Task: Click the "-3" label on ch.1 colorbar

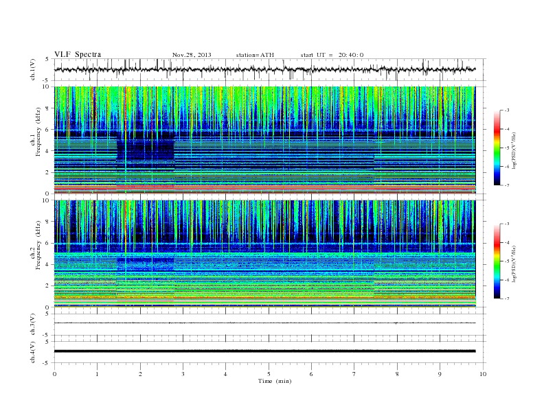Action: tap(506, 110)
